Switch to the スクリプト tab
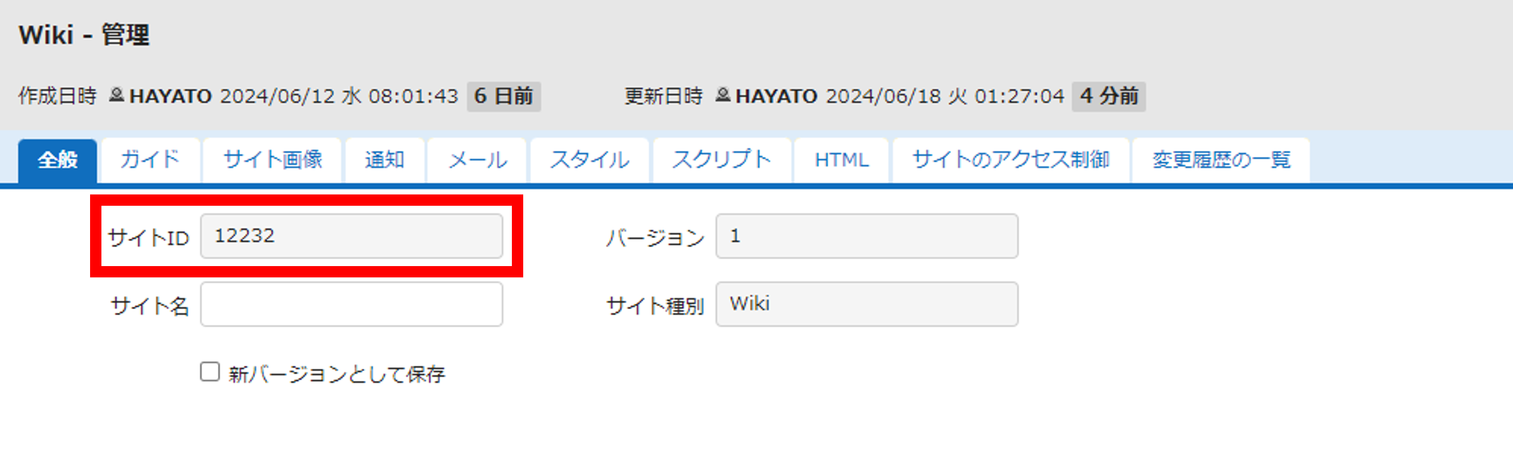Screen dimensions: 1513x460 pos(722,160)
